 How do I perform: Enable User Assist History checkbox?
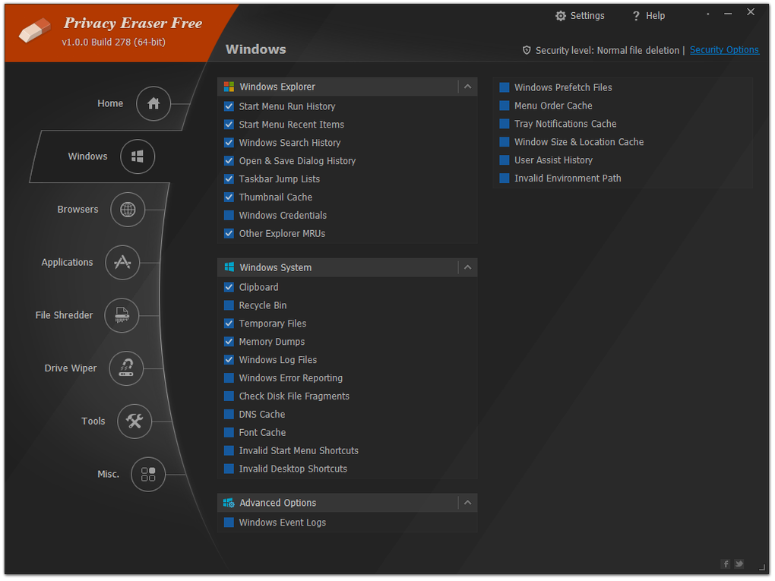pyautogui.click(x=505, y=160)
